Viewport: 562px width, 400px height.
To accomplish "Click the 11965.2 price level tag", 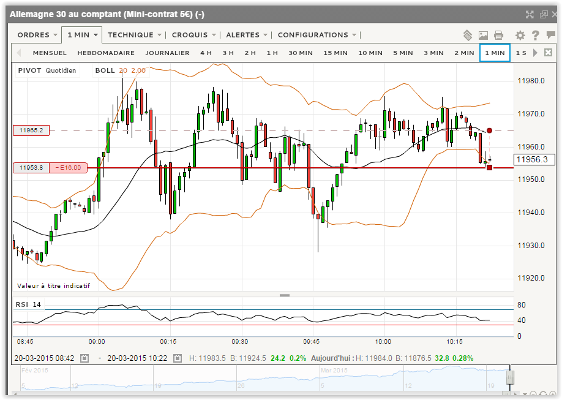I will click(31, 130).
